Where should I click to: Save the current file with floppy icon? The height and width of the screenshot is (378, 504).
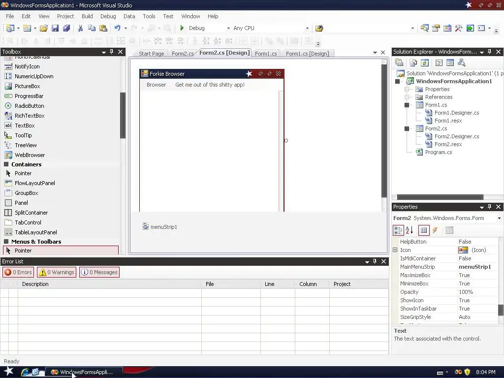pos(55,28)
